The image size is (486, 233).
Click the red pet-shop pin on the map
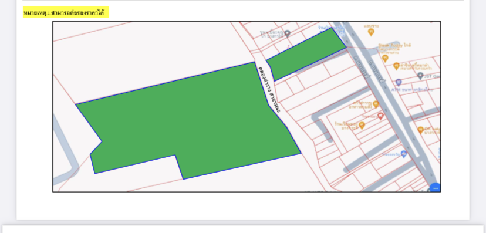point(380,116)
